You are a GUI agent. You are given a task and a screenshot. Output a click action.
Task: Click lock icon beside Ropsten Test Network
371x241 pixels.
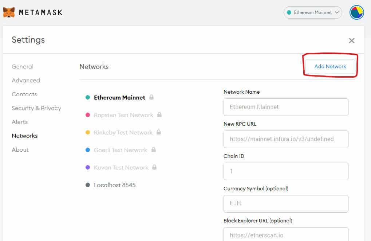[159, 114]
